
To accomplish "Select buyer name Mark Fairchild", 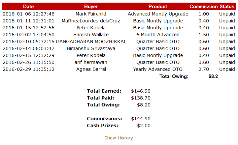I will point(91,14).
